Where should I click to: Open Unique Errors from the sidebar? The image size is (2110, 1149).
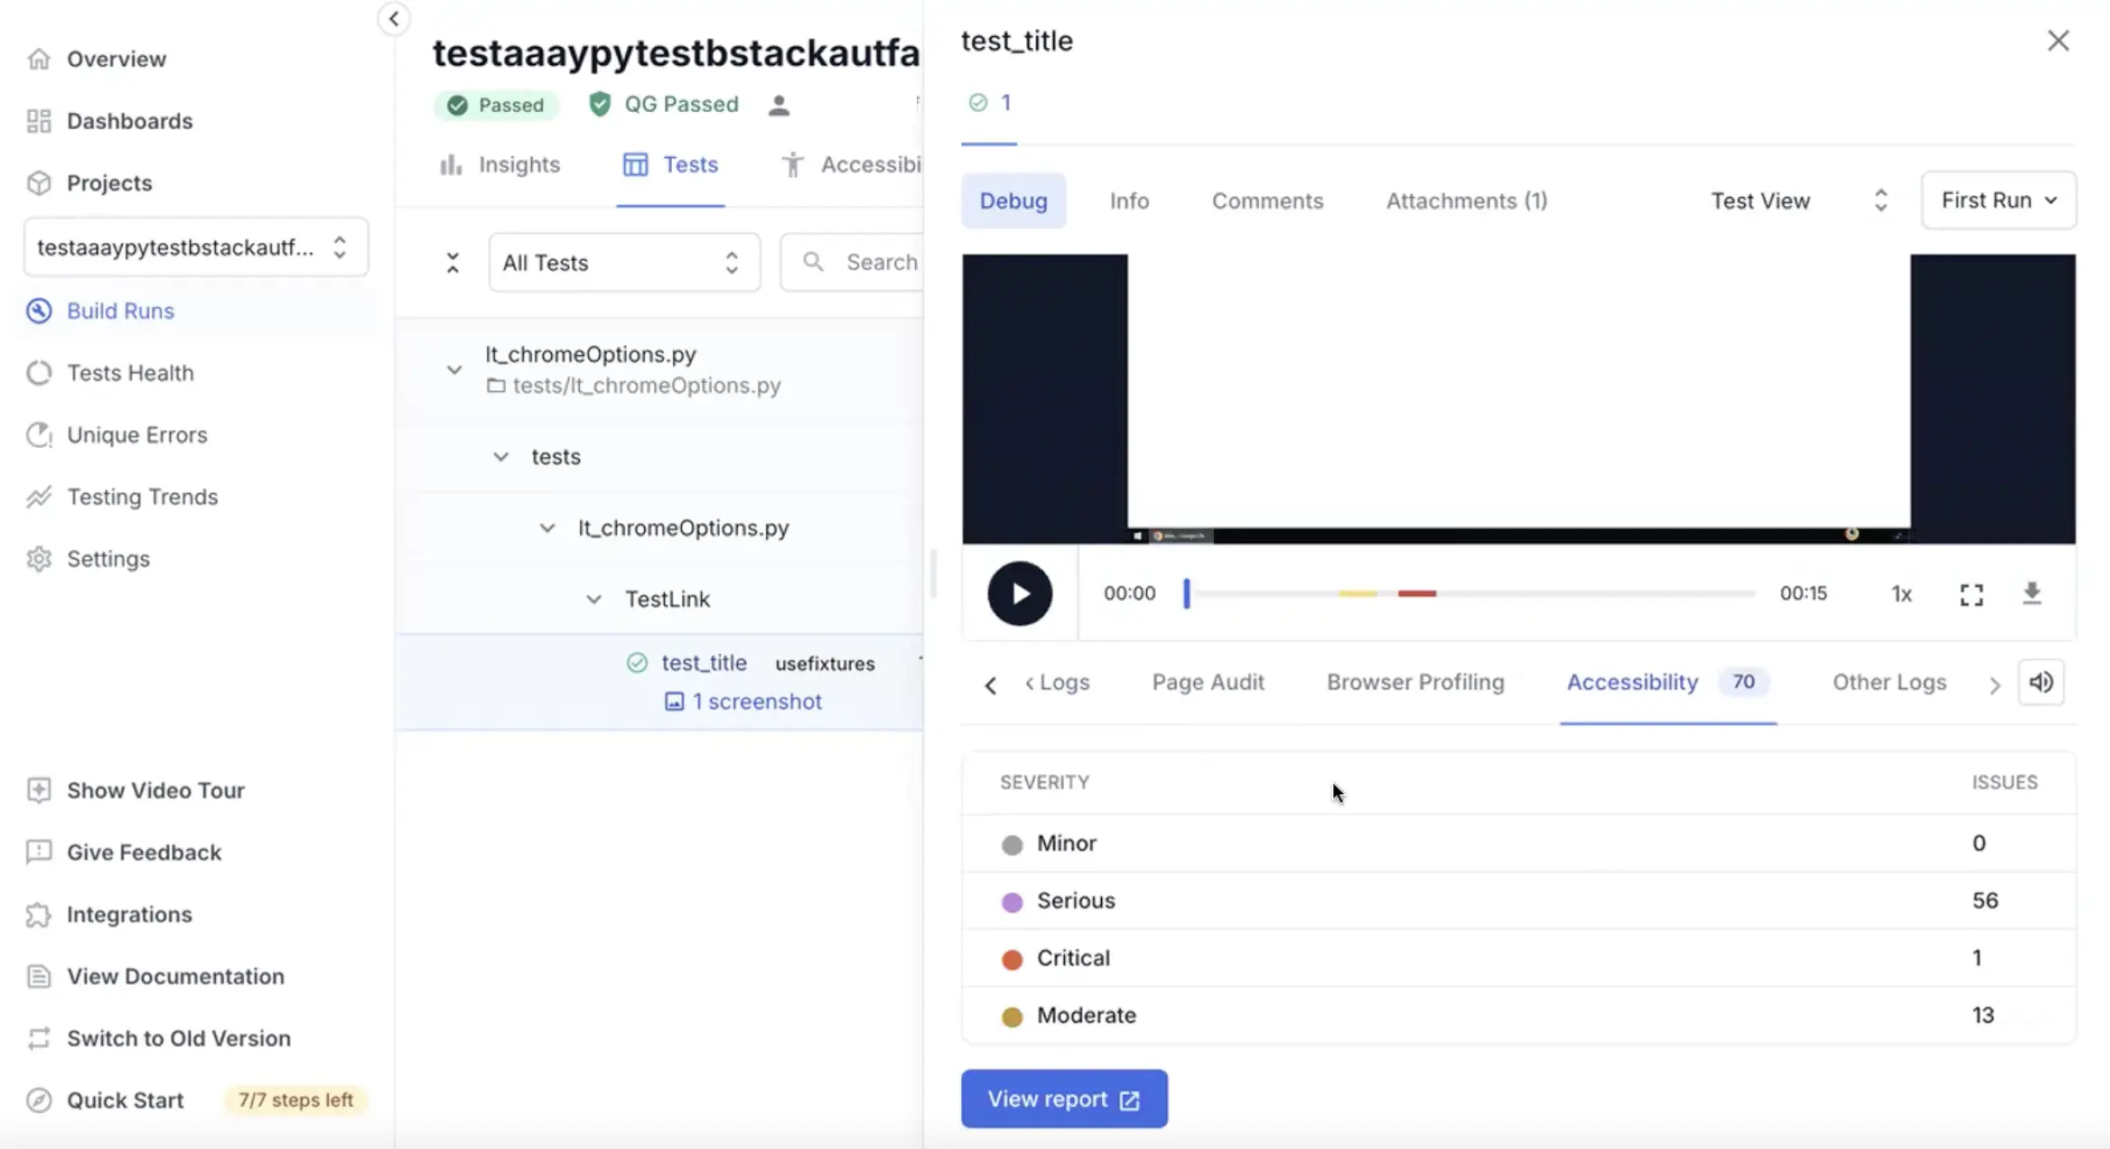click(x=136, y=434)
